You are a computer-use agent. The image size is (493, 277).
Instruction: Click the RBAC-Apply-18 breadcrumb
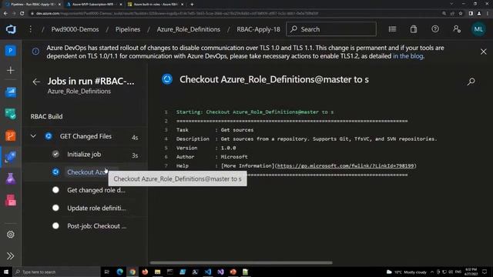coord(258,29)
